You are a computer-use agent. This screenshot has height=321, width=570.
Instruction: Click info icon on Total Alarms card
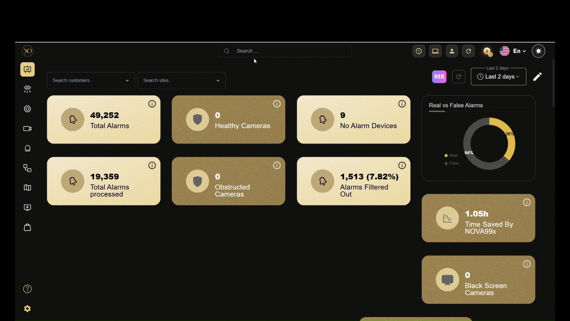[x=152, y=104]
